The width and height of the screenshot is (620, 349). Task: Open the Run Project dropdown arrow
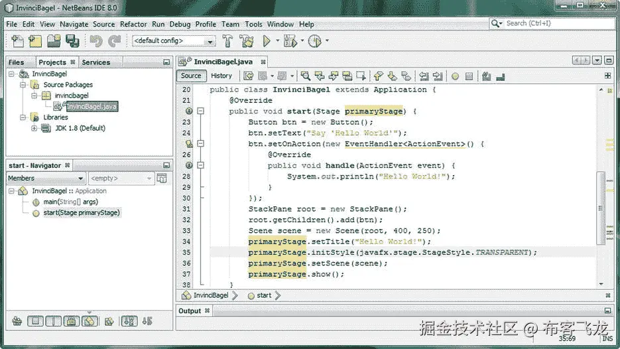(x=277, y=40)
